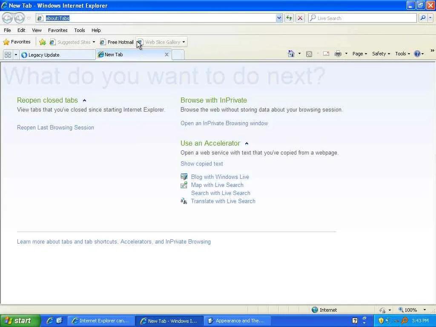This screenshot has width=436, height=327.
Task: Open the recent pages dropdown next to Forward
Action: click(x=29, y=18)
